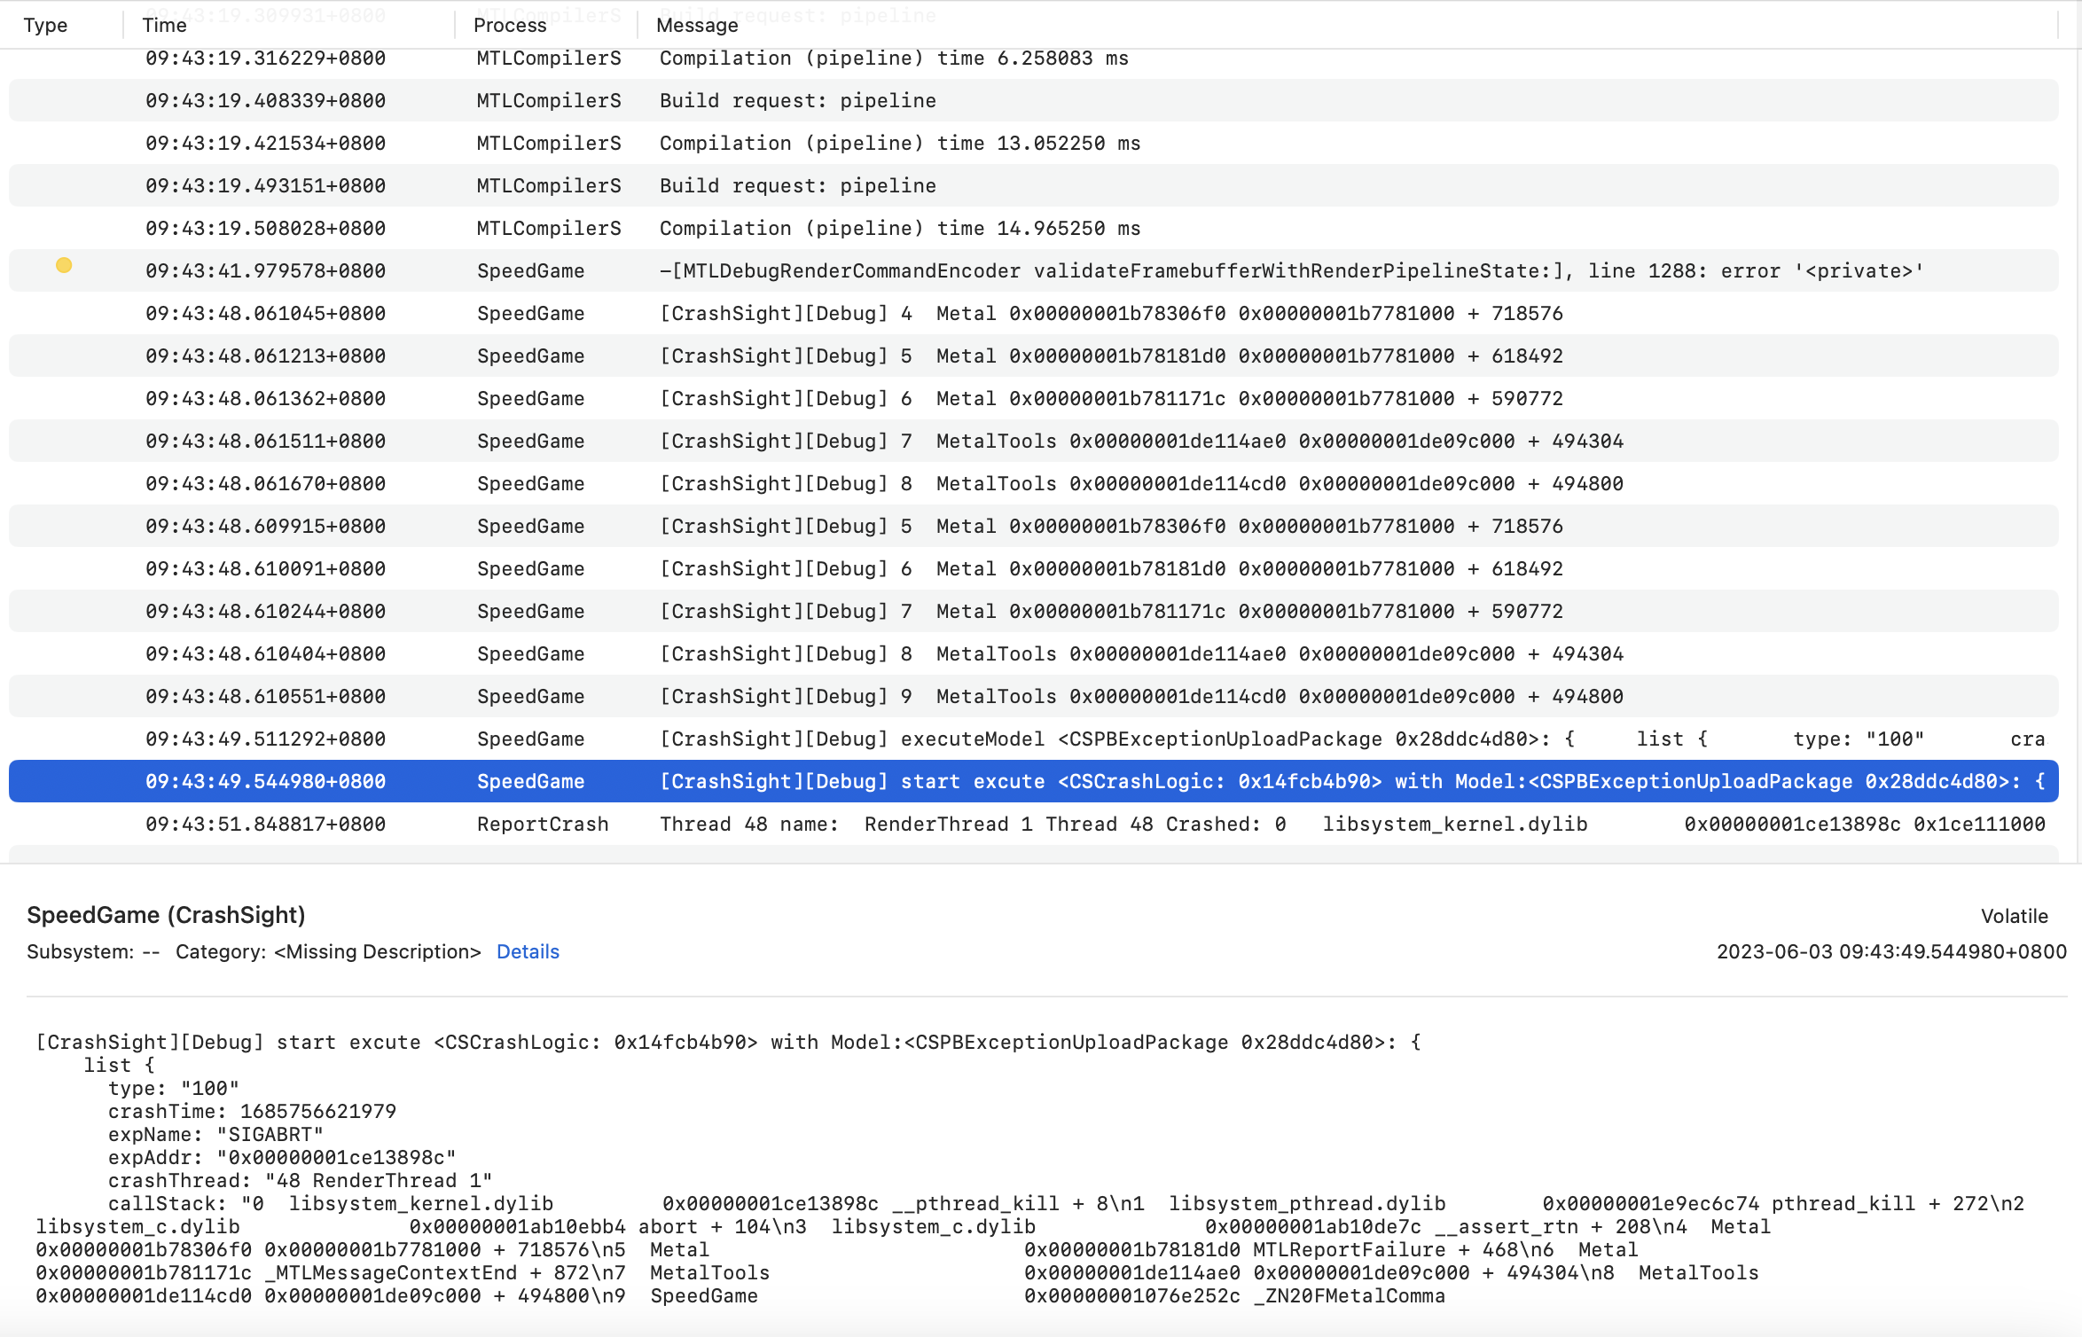This screenshot has width=2082, height=1337.
Task: Click the yellow error type dot
Action: pyautogui.click(x=64, y=265)
